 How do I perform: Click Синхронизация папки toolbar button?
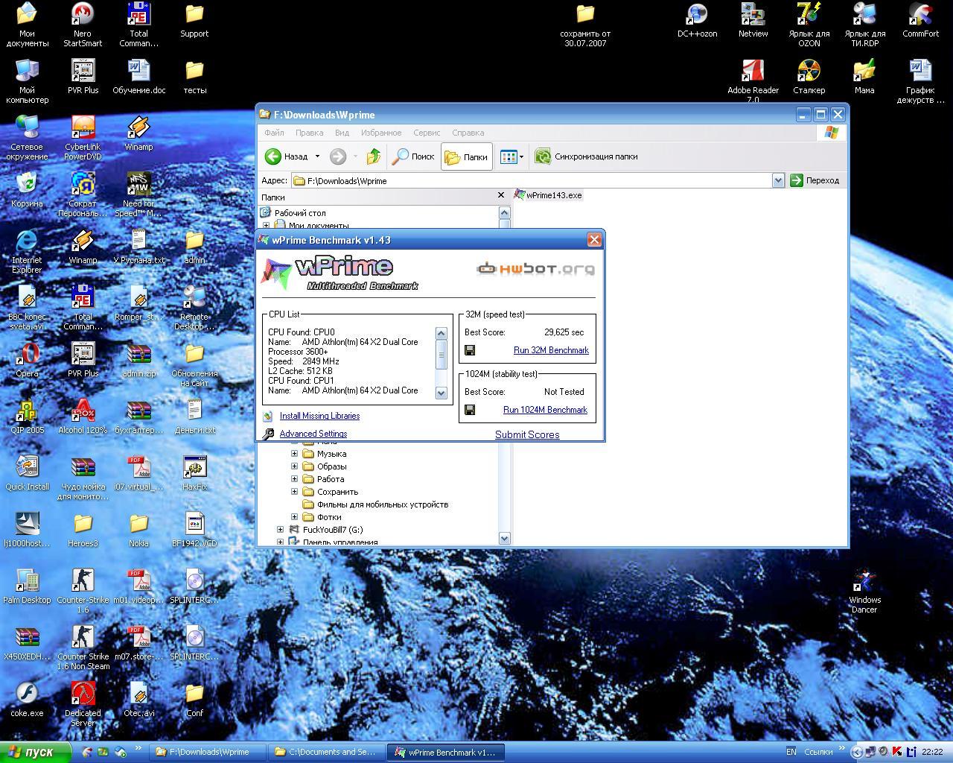click(587, 156)
